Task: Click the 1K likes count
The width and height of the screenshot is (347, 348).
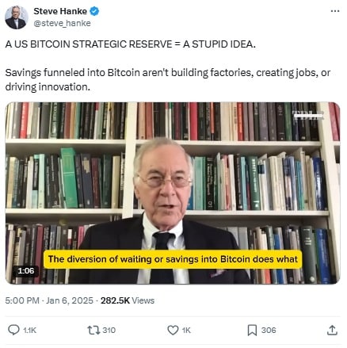Action: click(x=186, y=331)
